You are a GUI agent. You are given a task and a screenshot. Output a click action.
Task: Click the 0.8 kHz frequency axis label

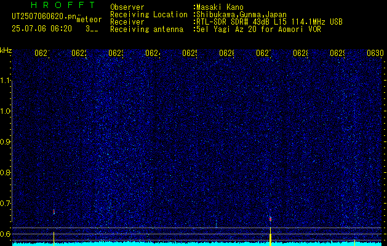[6, 172]
